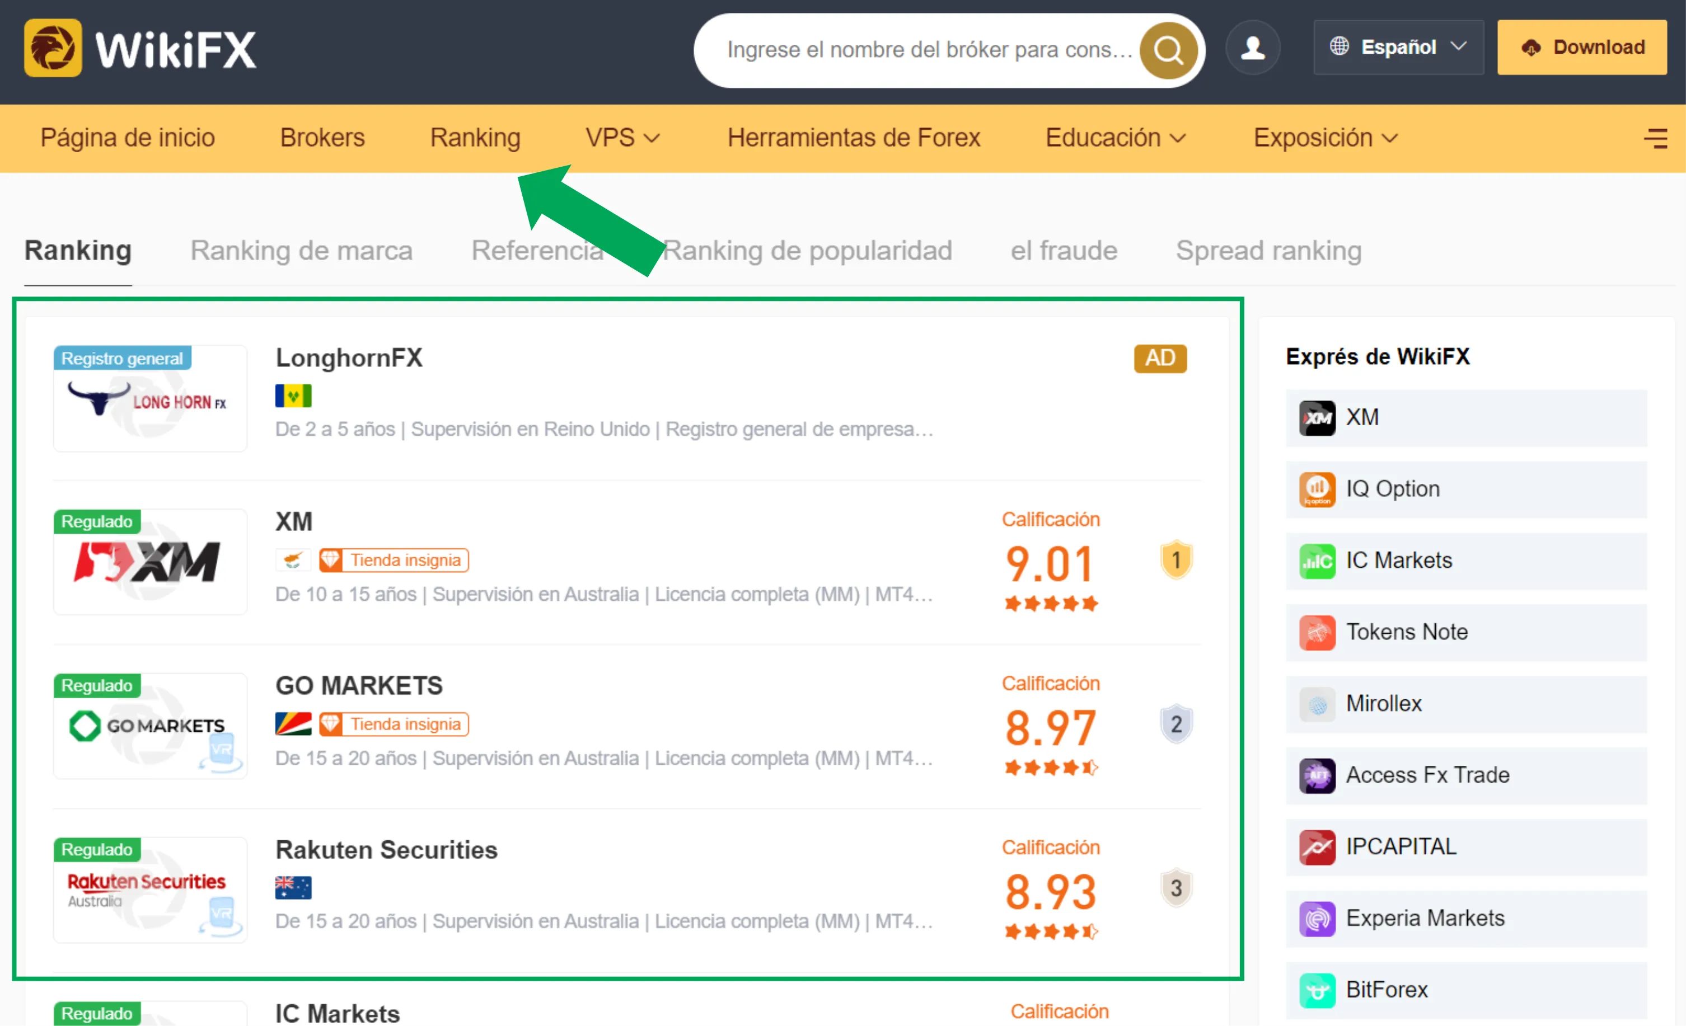The width and height of the screenshot is (1686, 1026).
Task: Click the Mirollex sidebar icon
Action: [1317, 704]
